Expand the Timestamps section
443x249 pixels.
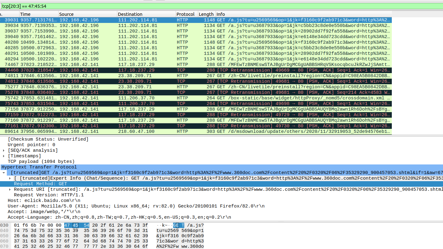point(3,156)
